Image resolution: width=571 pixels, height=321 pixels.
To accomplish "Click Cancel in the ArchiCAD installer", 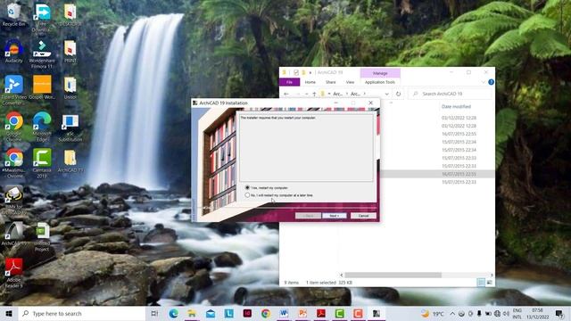I will (363, 216).
